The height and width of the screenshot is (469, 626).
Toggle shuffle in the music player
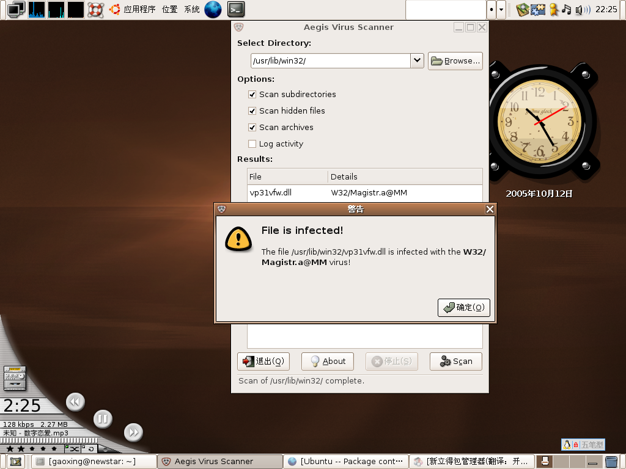click(x=72, y=449)
